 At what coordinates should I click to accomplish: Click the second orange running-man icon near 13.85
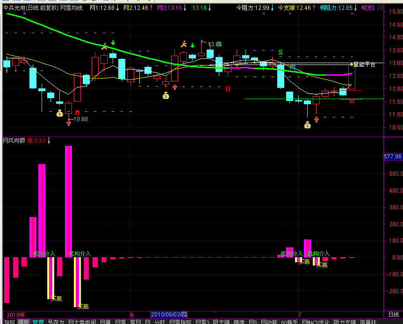[184, 44]
